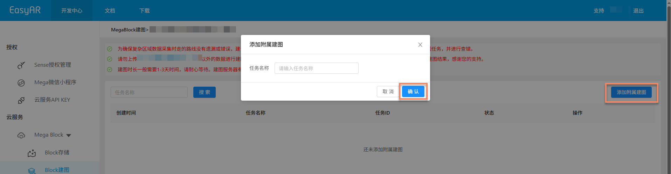
Task: Click the 任务名称 search box
Action: pos(149,92)
